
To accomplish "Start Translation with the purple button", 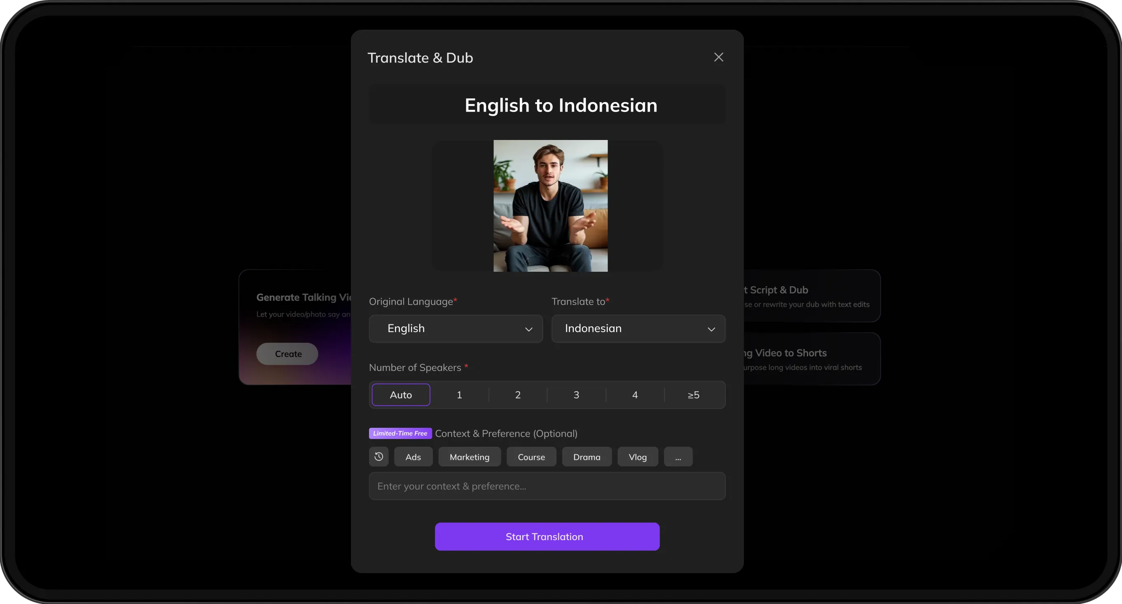I will coord(547,536).
